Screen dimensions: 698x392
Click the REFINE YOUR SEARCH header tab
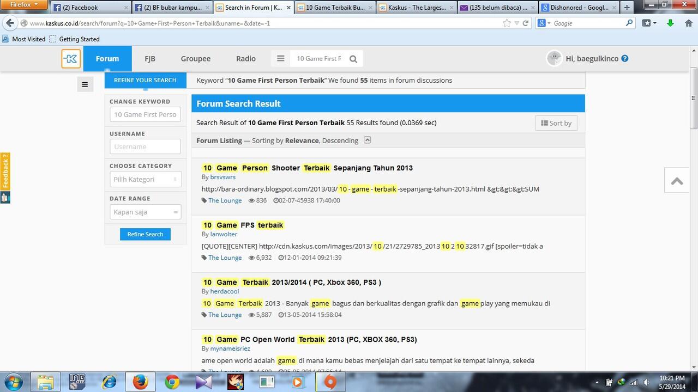tap(145, 80)
